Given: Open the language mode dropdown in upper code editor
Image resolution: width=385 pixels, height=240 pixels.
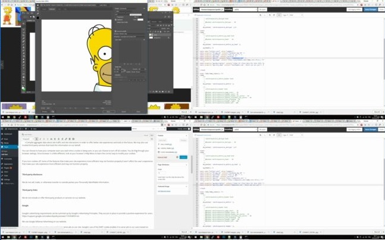Looking at the screenshot, I should pyautogui.click(x=296, y=15).
